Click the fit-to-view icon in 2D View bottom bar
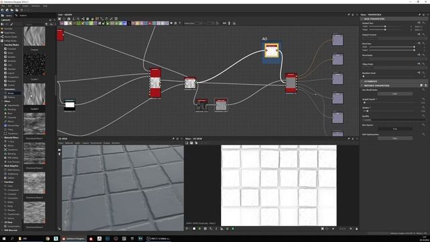The image size is (430, 242). tap(322, 229)
